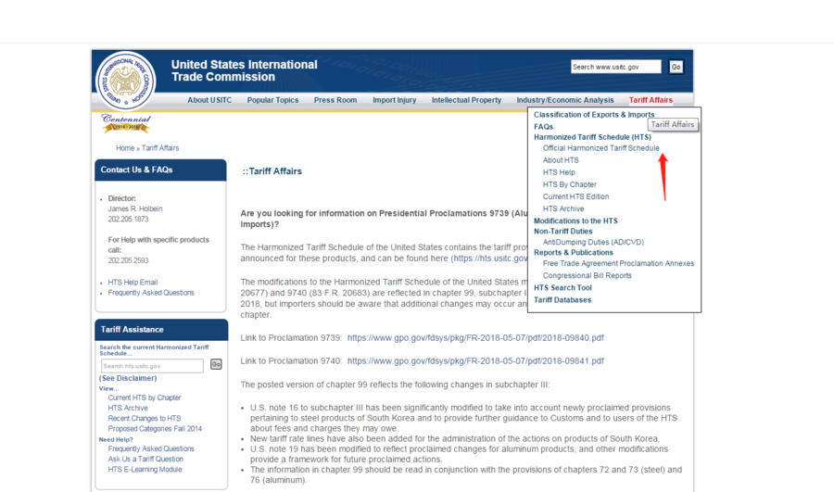
Task: Click phone number 202.205.2593
Action: pos(128,260)
